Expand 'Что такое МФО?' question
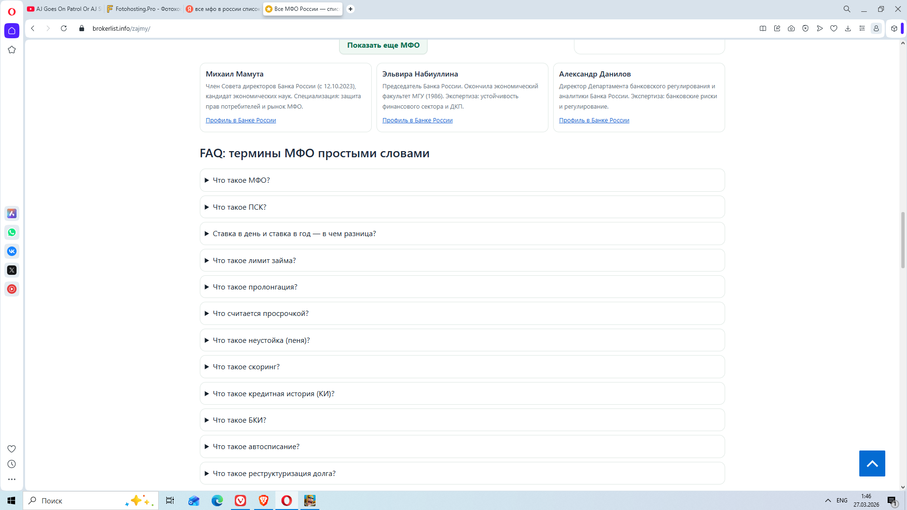This screenshot has width=907, height=510. 241,180
